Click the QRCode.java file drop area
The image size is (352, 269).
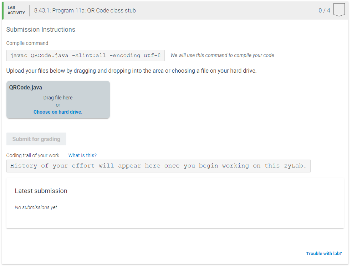pos(58,100)
